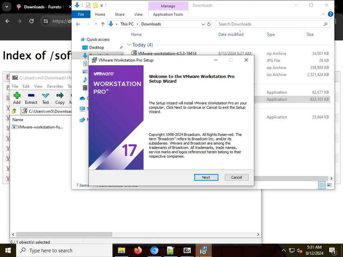Open the notification center icon
The image size is (343, 257).
(x=333, y=251)
